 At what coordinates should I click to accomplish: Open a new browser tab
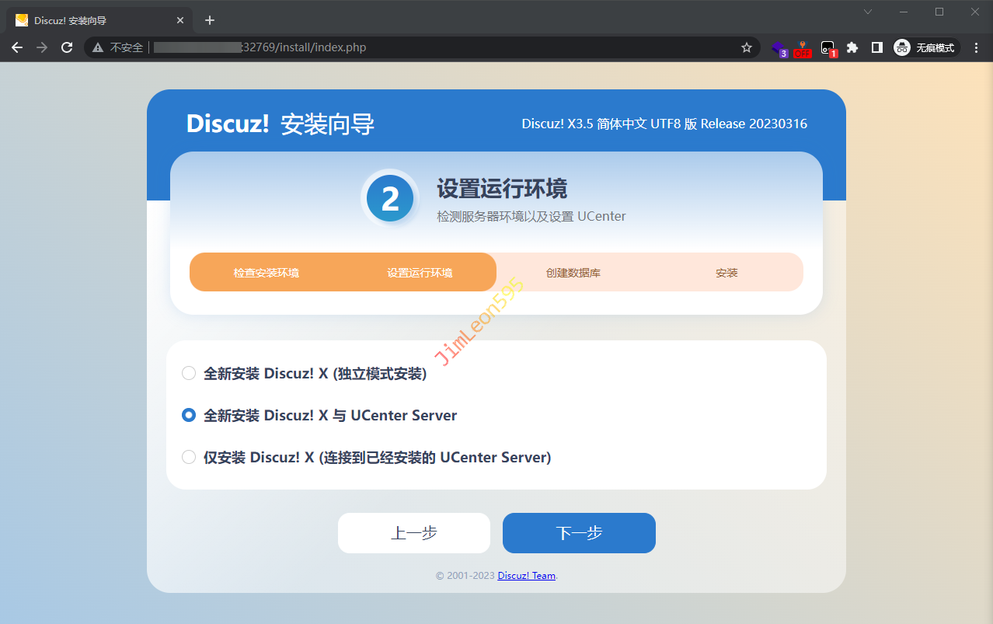(209, 20)
